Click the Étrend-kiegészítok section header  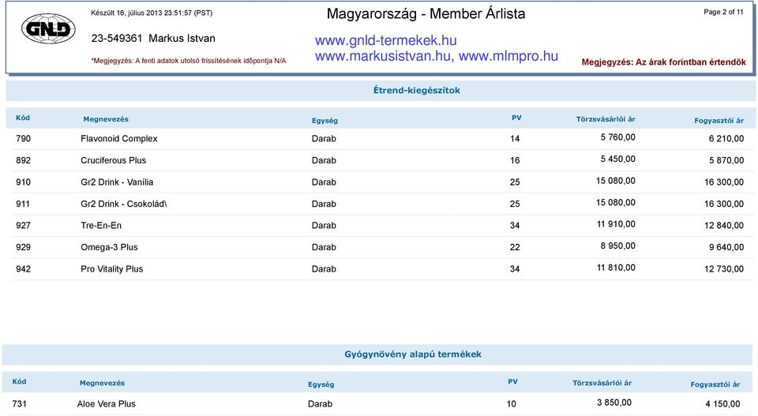pos(417,90)
